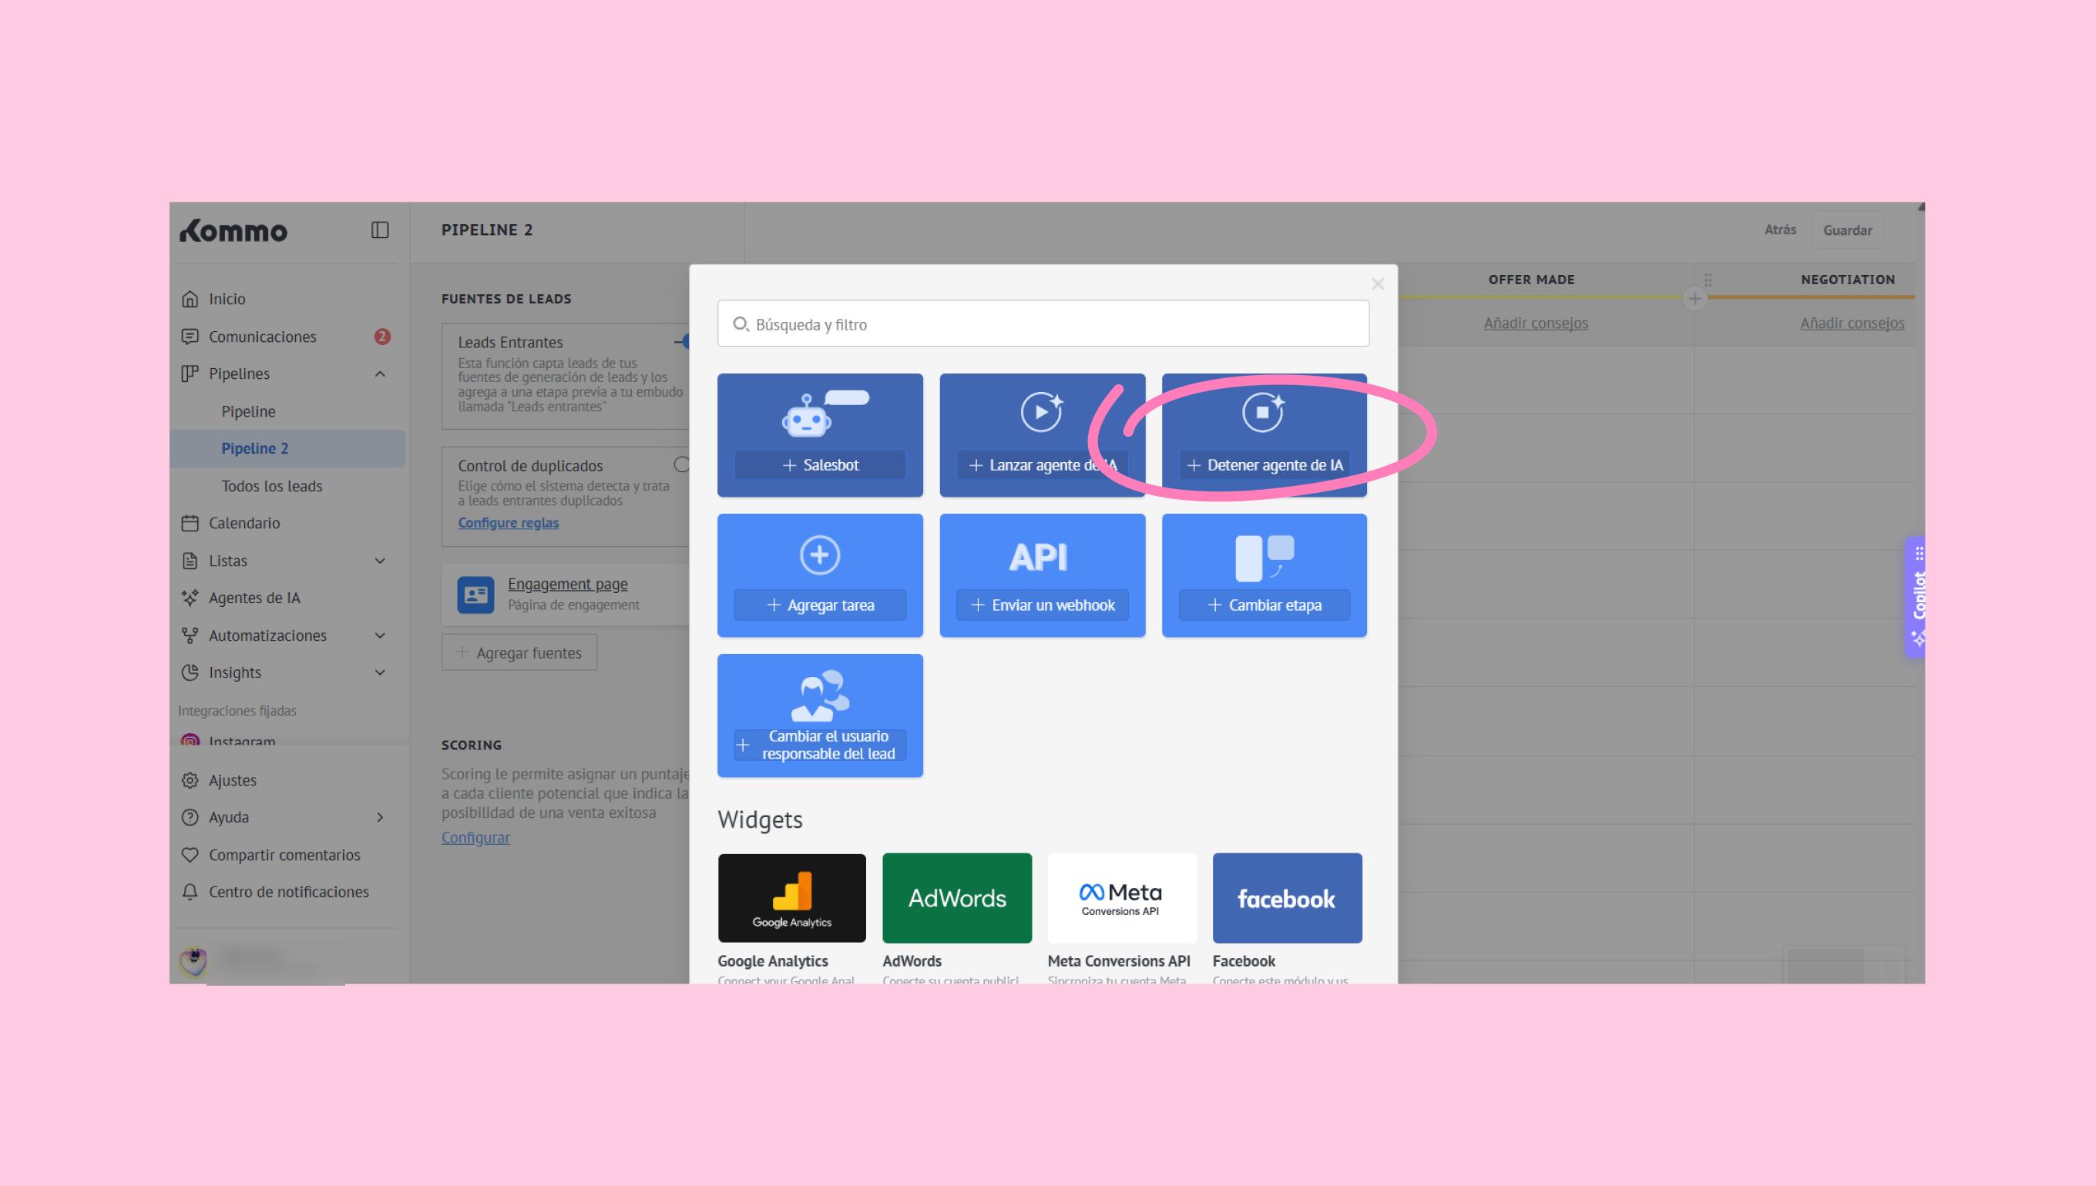This screenshot has width=2096, height=1186.
Task: Pick the API Enviar un webhook tile
Action: point(1042,575)
